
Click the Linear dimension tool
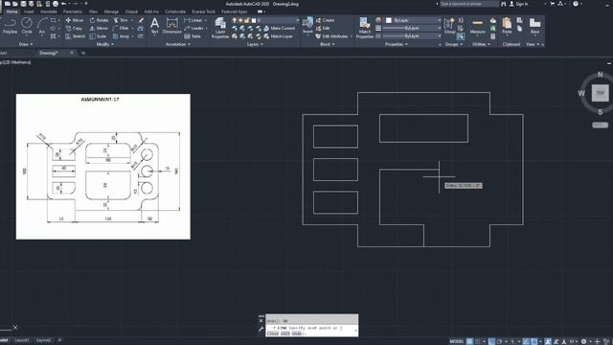(193, 20)
